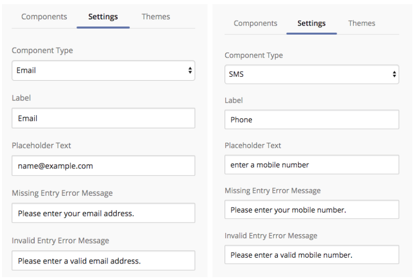The width and height of the screenshot is (414, 279).
Task: Edit 'Please enter a valid mobile number.' field
Action: (312, 255)
